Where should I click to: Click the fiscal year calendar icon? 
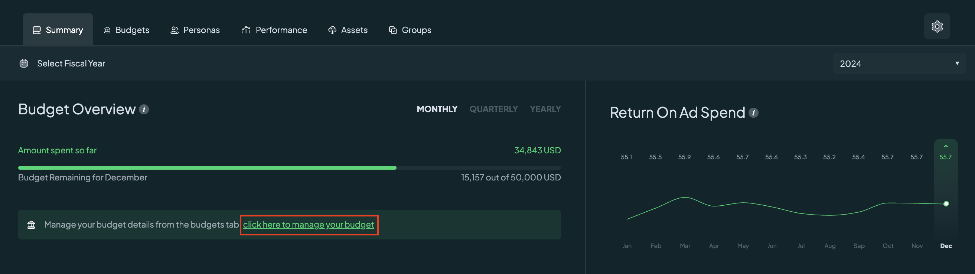coord(24,63)
